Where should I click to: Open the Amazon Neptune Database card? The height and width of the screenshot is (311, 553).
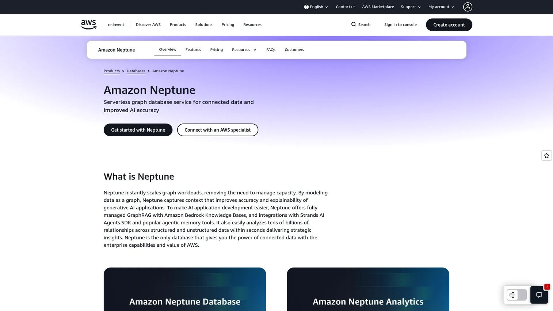click(185, 289)
